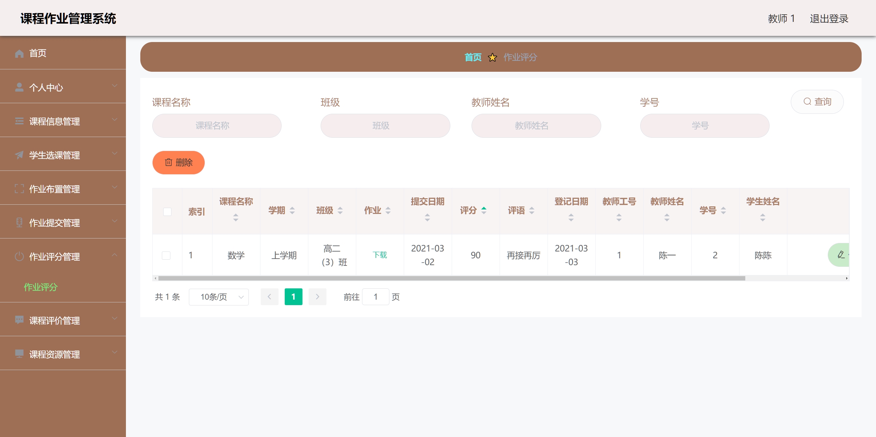This screenshot has width=876, height=437.
Task: Click the 课程信息管理 list icon
Action: tap(19, 121)
